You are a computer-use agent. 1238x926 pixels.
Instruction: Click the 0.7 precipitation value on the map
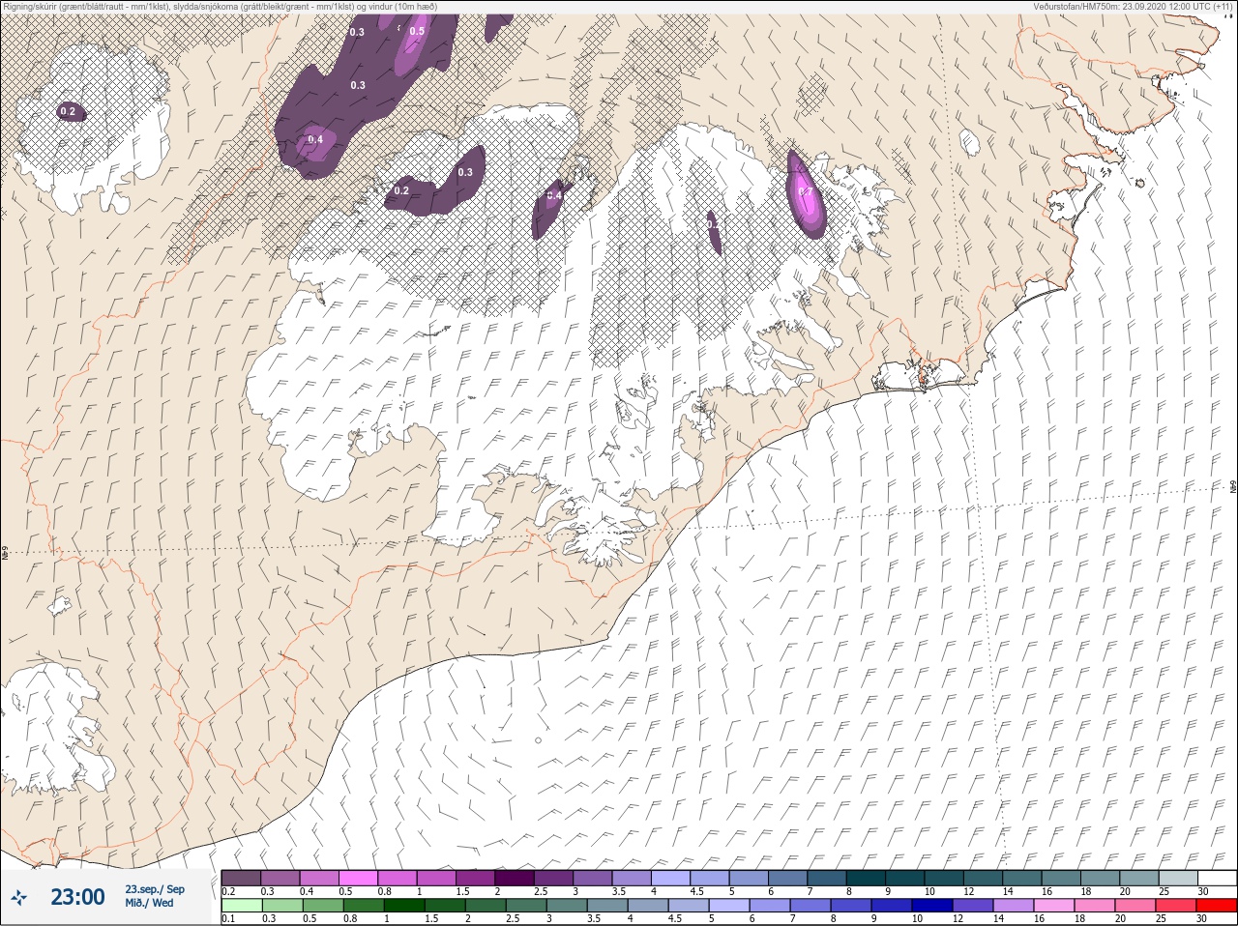pyautogui.click(x=804, y=191)
